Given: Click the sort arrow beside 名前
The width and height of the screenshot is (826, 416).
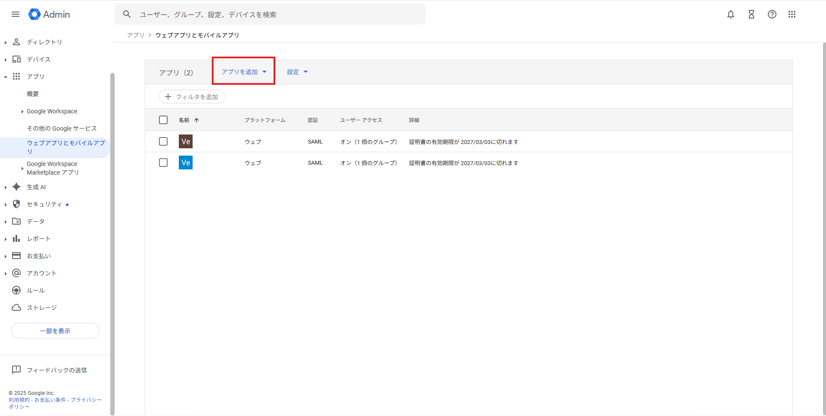Looking at the screenshot, I should [x=196, y=120].
